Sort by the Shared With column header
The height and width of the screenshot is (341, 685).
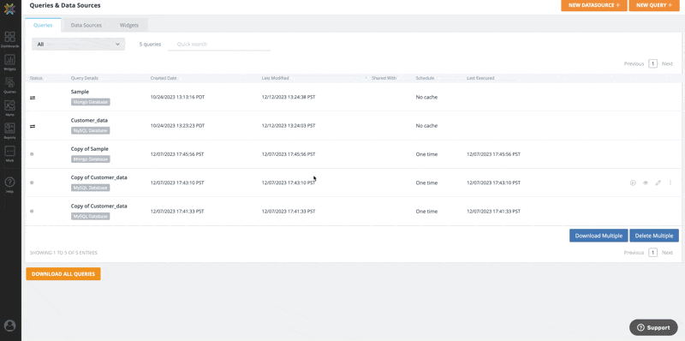point(384,78)
